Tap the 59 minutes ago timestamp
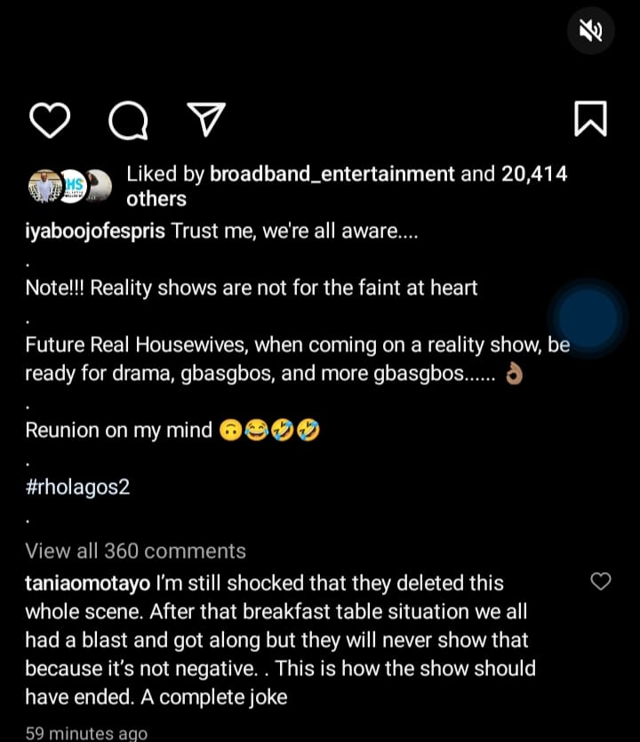Viewport: 640px width, 742px height. point(86,733)
